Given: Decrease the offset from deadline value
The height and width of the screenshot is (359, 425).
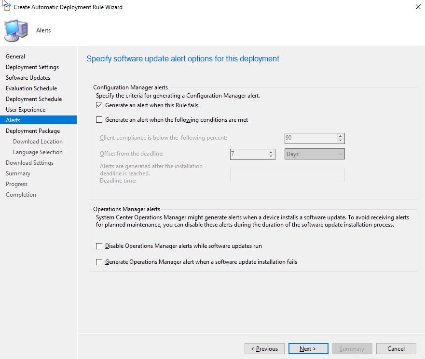Looking at the screenshot, I should (271, 157).
